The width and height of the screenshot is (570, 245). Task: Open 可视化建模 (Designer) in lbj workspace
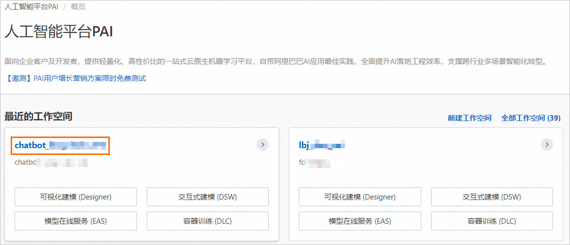click(x=360, y=197)
